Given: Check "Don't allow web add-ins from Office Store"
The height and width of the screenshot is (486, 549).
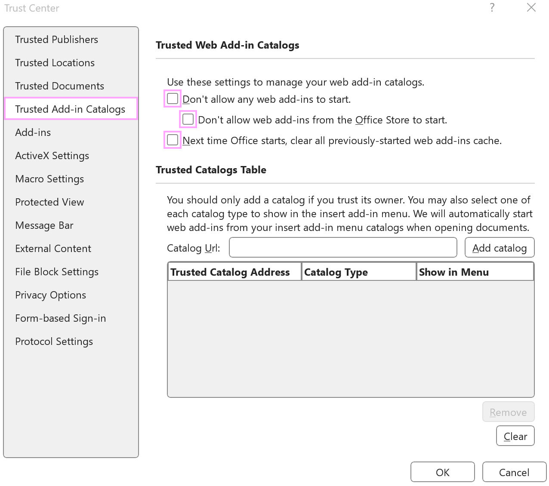Looking at the screenshot, I should (x=188, y=119).
